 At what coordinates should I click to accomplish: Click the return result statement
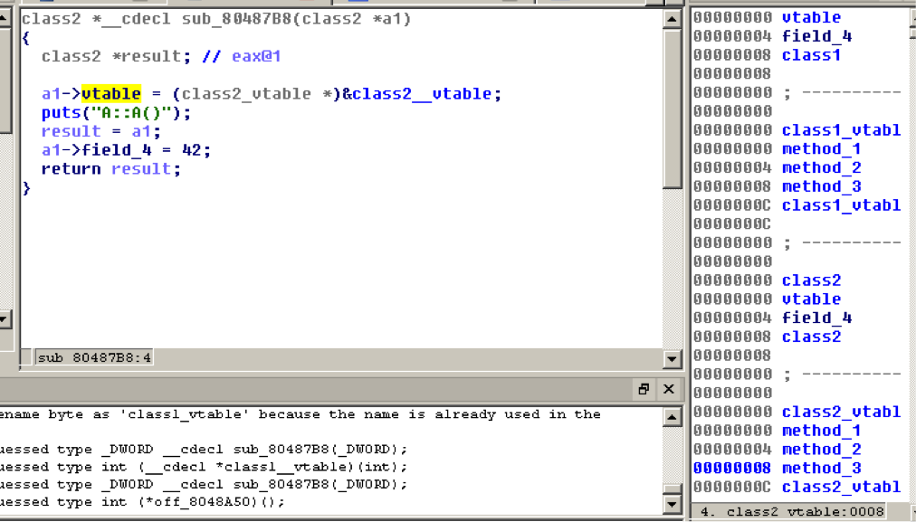click(111, 169)
